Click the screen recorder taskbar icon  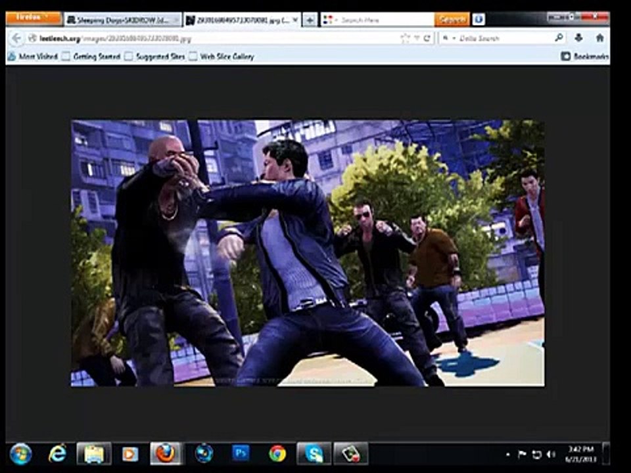[x=350, y=454]
